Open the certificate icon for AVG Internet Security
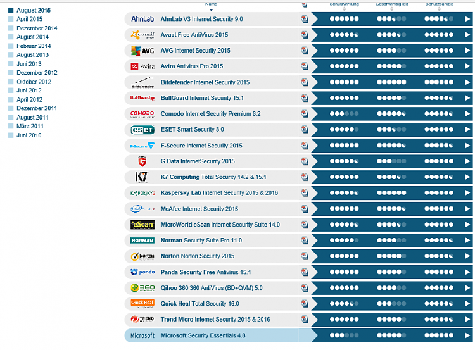 [x=305, y=51]
